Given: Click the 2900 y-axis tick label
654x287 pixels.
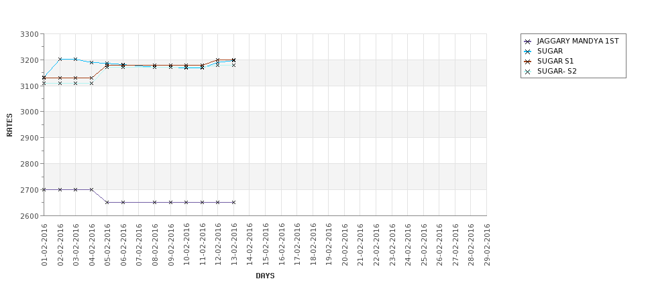Looking at the screenshot, I should (x=30, y=138).
